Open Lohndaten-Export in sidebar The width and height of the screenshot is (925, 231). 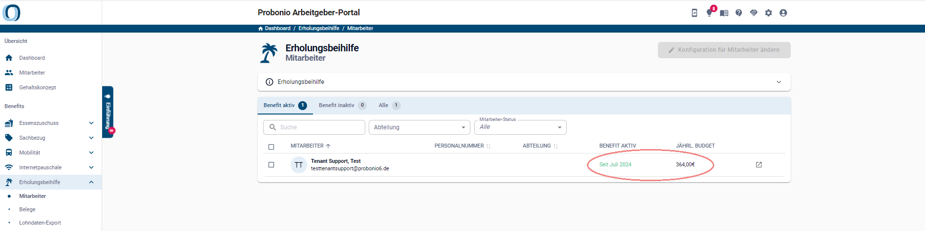tap(40, 223)
